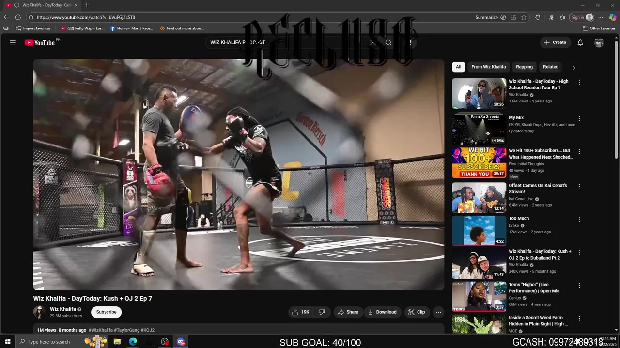
Task: Select the From Wiz Khalifa chip
Action: click(x=488, y=67)
